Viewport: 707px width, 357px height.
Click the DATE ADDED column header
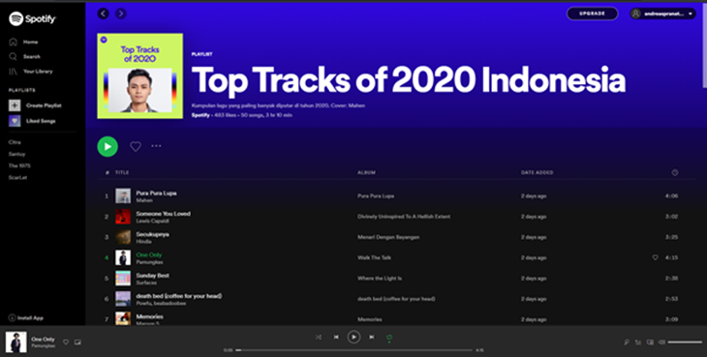tap(537, 172)
